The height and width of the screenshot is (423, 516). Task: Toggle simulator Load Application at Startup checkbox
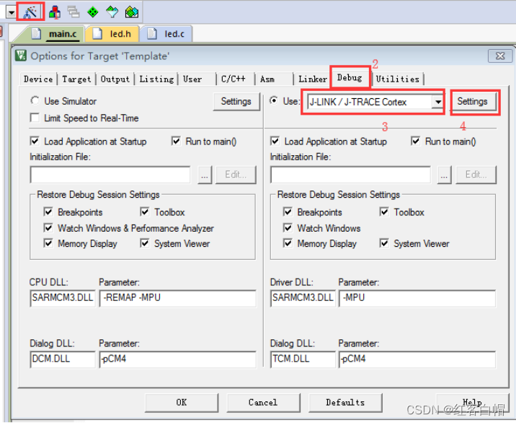pos(35,141)
